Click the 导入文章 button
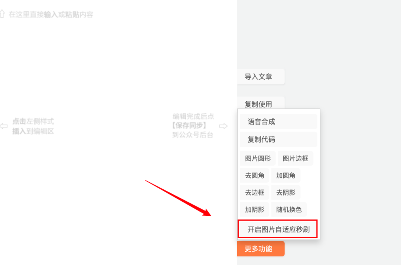Image resolution: width=401 pixels, height=265 pixels. (261, 77)
